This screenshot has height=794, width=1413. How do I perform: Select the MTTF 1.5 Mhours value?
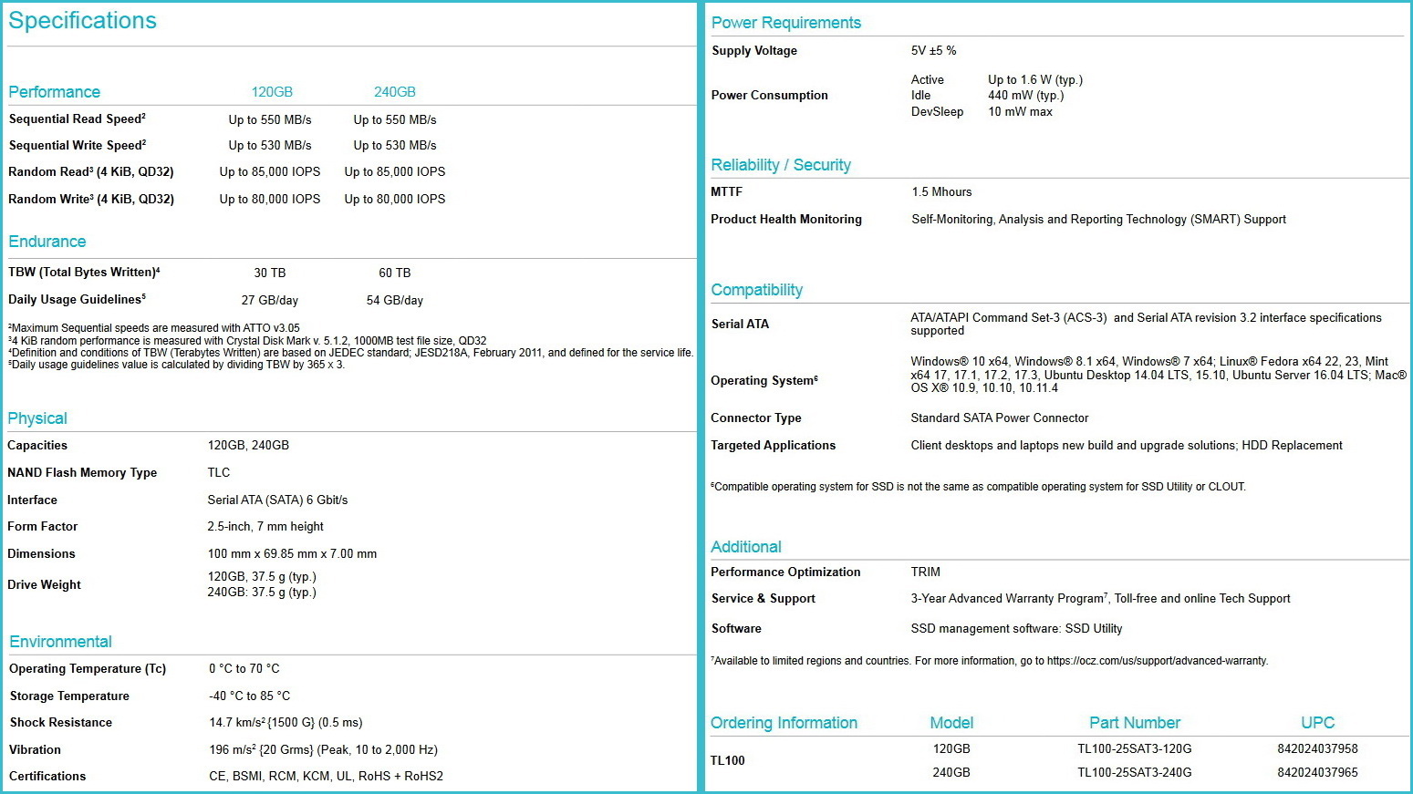941,191
